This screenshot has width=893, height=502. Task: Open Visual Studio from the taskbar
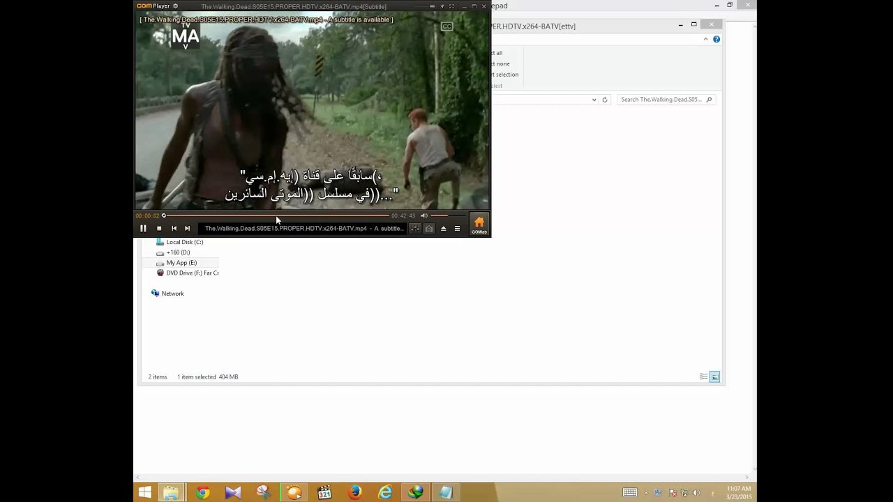(x=233, y=493)
